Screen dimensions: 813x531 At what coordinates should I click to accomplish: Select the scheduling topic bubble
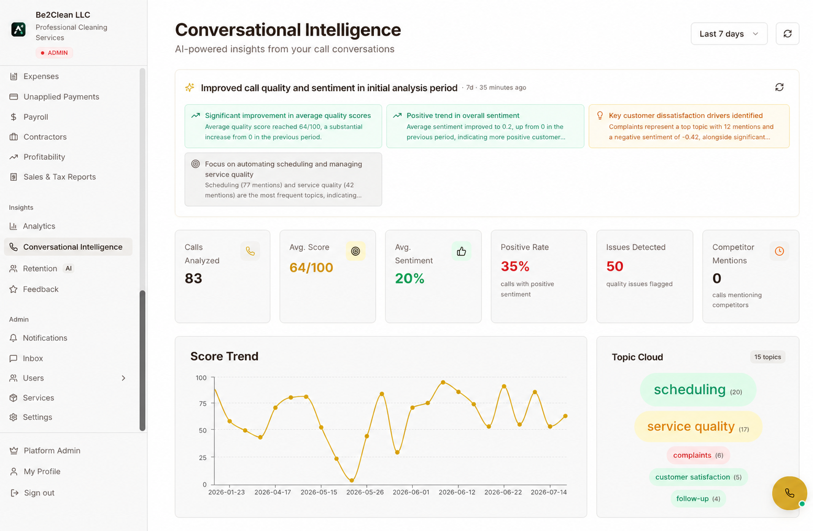pos(698,389)
